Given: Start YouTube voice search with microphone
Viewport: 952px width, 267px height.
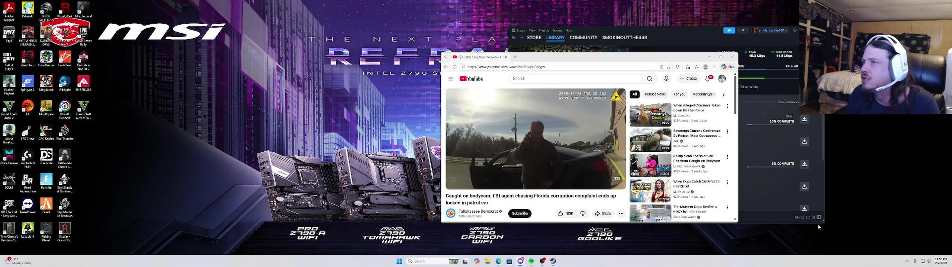Looking at the screenshot, I should click(666, 79).
